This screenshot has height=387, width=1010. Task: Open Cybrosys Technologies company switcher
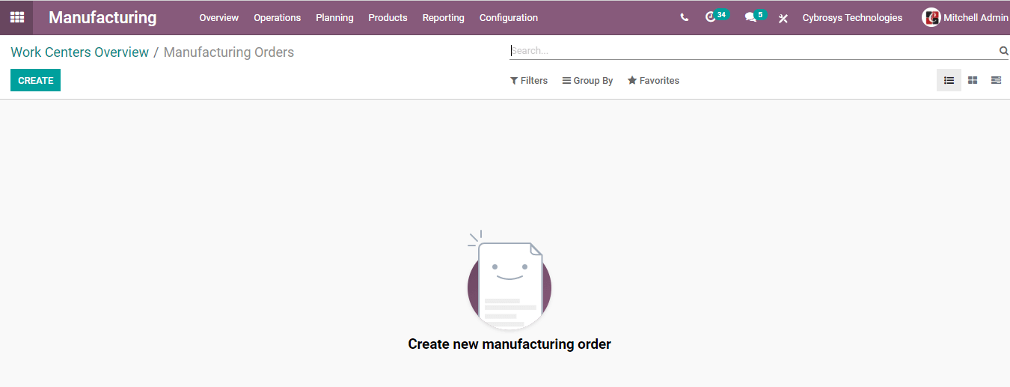pos(852,18)
